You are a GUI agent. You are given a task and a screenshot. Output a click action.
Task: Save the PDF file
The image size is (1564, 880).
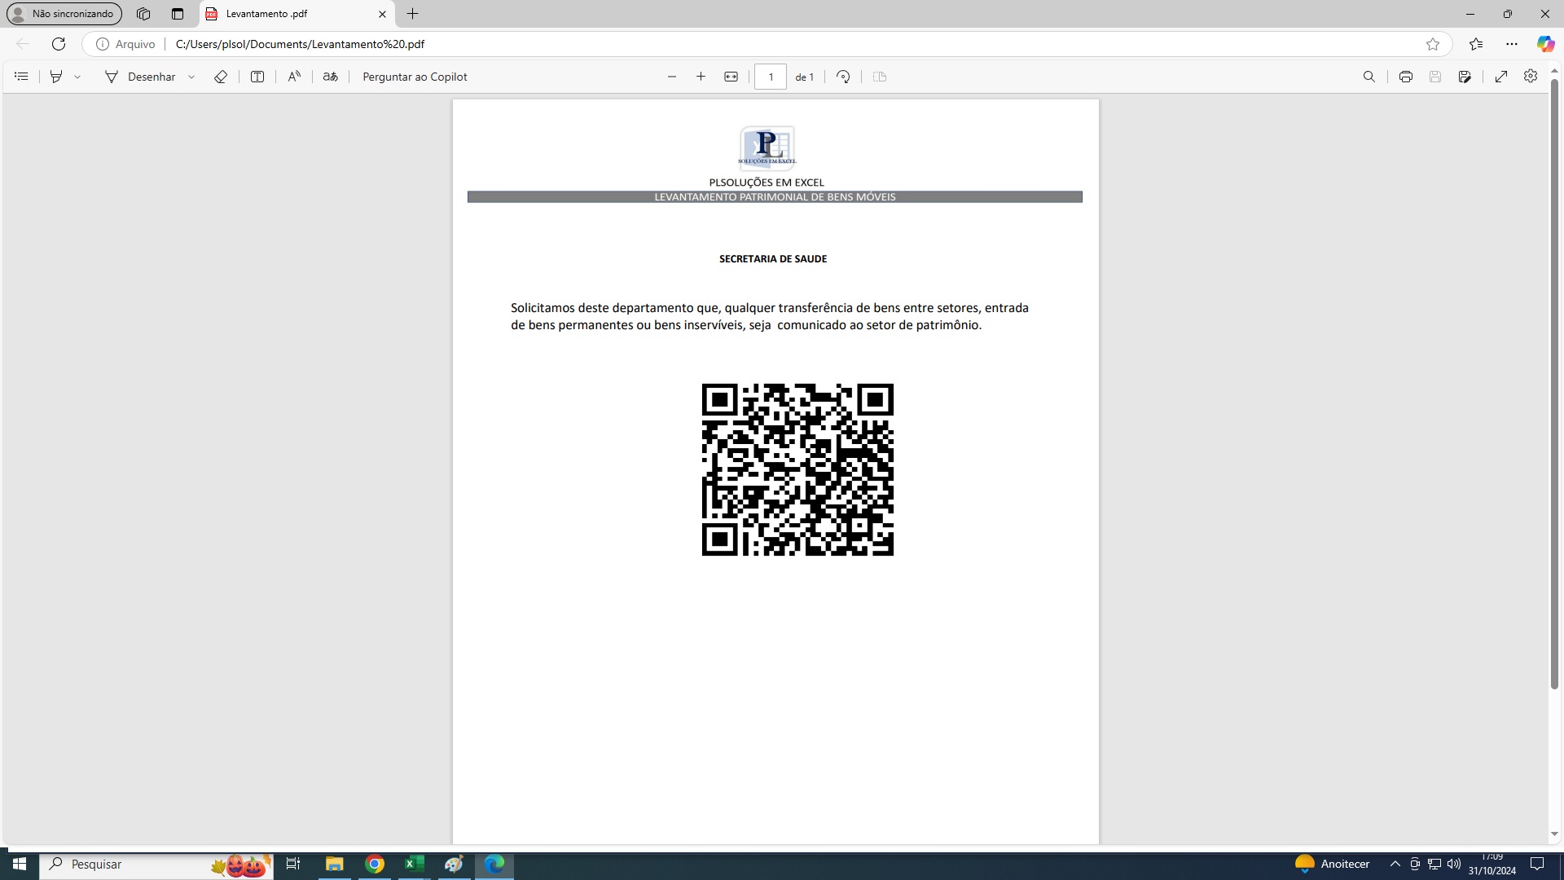point(1435,77)
